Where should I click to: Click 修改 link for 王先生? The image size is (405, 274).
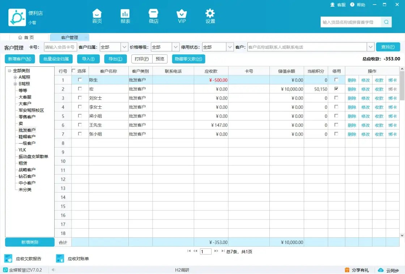pos(366,125)
